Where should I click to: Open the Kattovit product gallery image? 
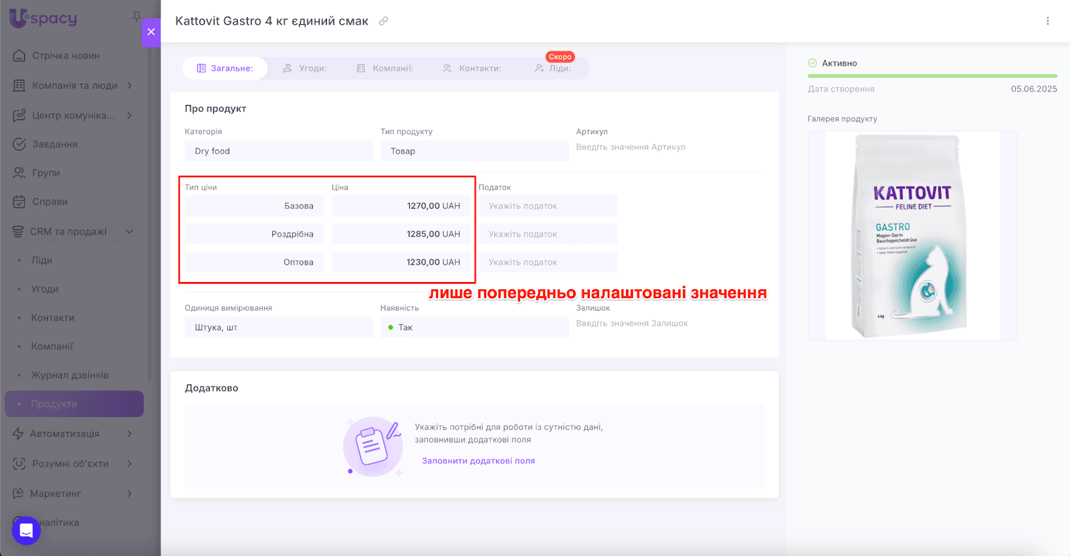tap(913, 236)
